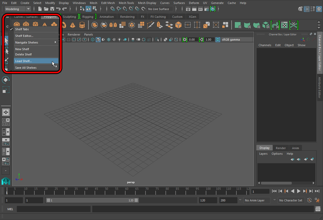Viewport: 323px width, 220px height.
Task: Click the current frame input field
Action: click(260, 191)
